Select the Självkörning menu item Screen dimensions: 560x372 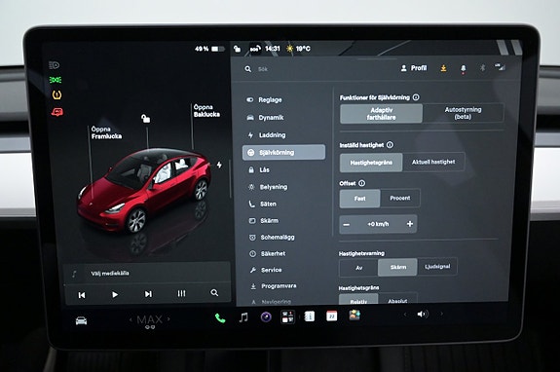point(284,153)
